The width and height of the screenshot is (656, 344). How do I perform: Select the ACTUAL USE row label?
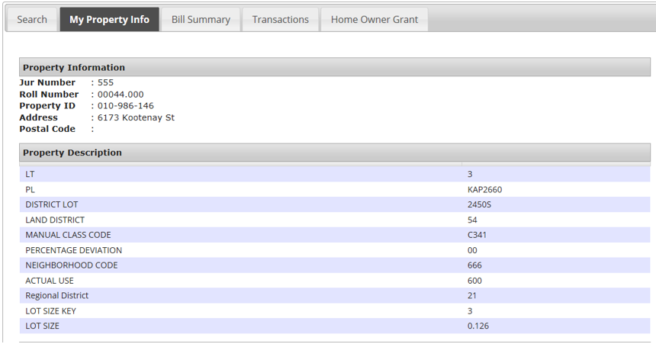(x=50, y=281)
